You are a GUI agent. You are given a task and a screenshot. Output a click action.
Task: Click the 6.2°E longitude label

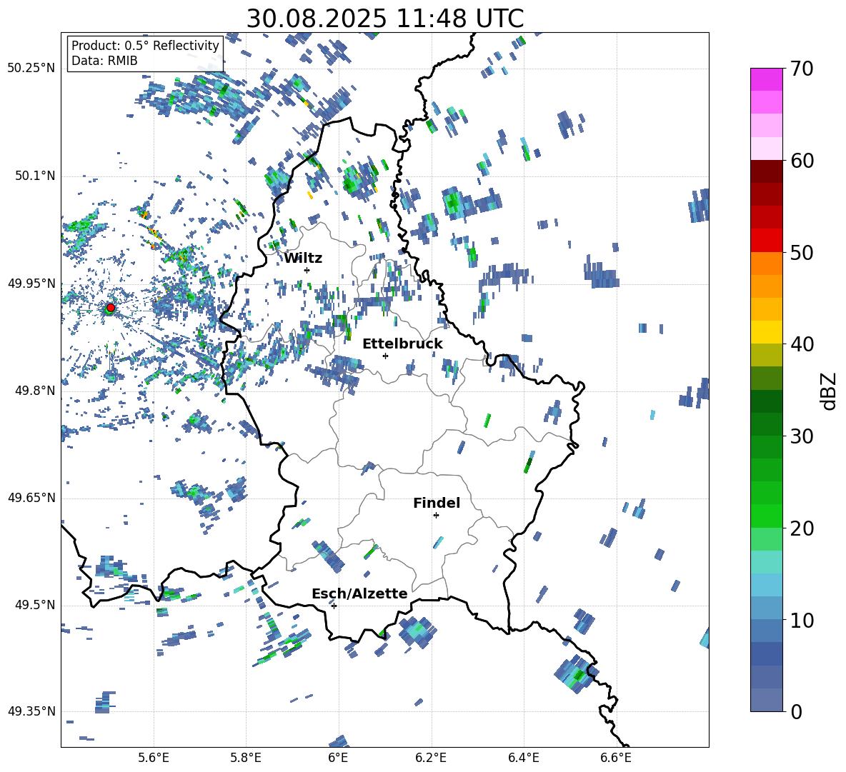pos(431,758)
